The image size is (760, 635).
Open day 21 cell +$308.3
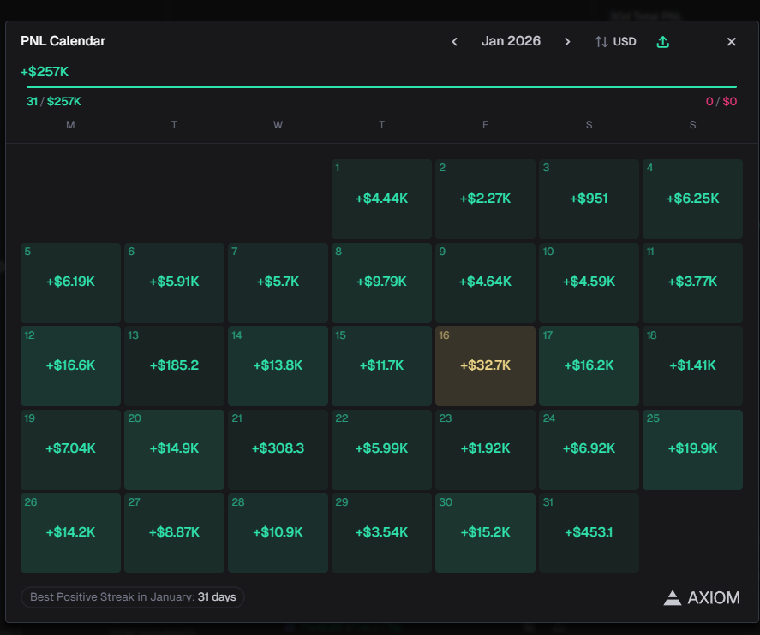278,449
